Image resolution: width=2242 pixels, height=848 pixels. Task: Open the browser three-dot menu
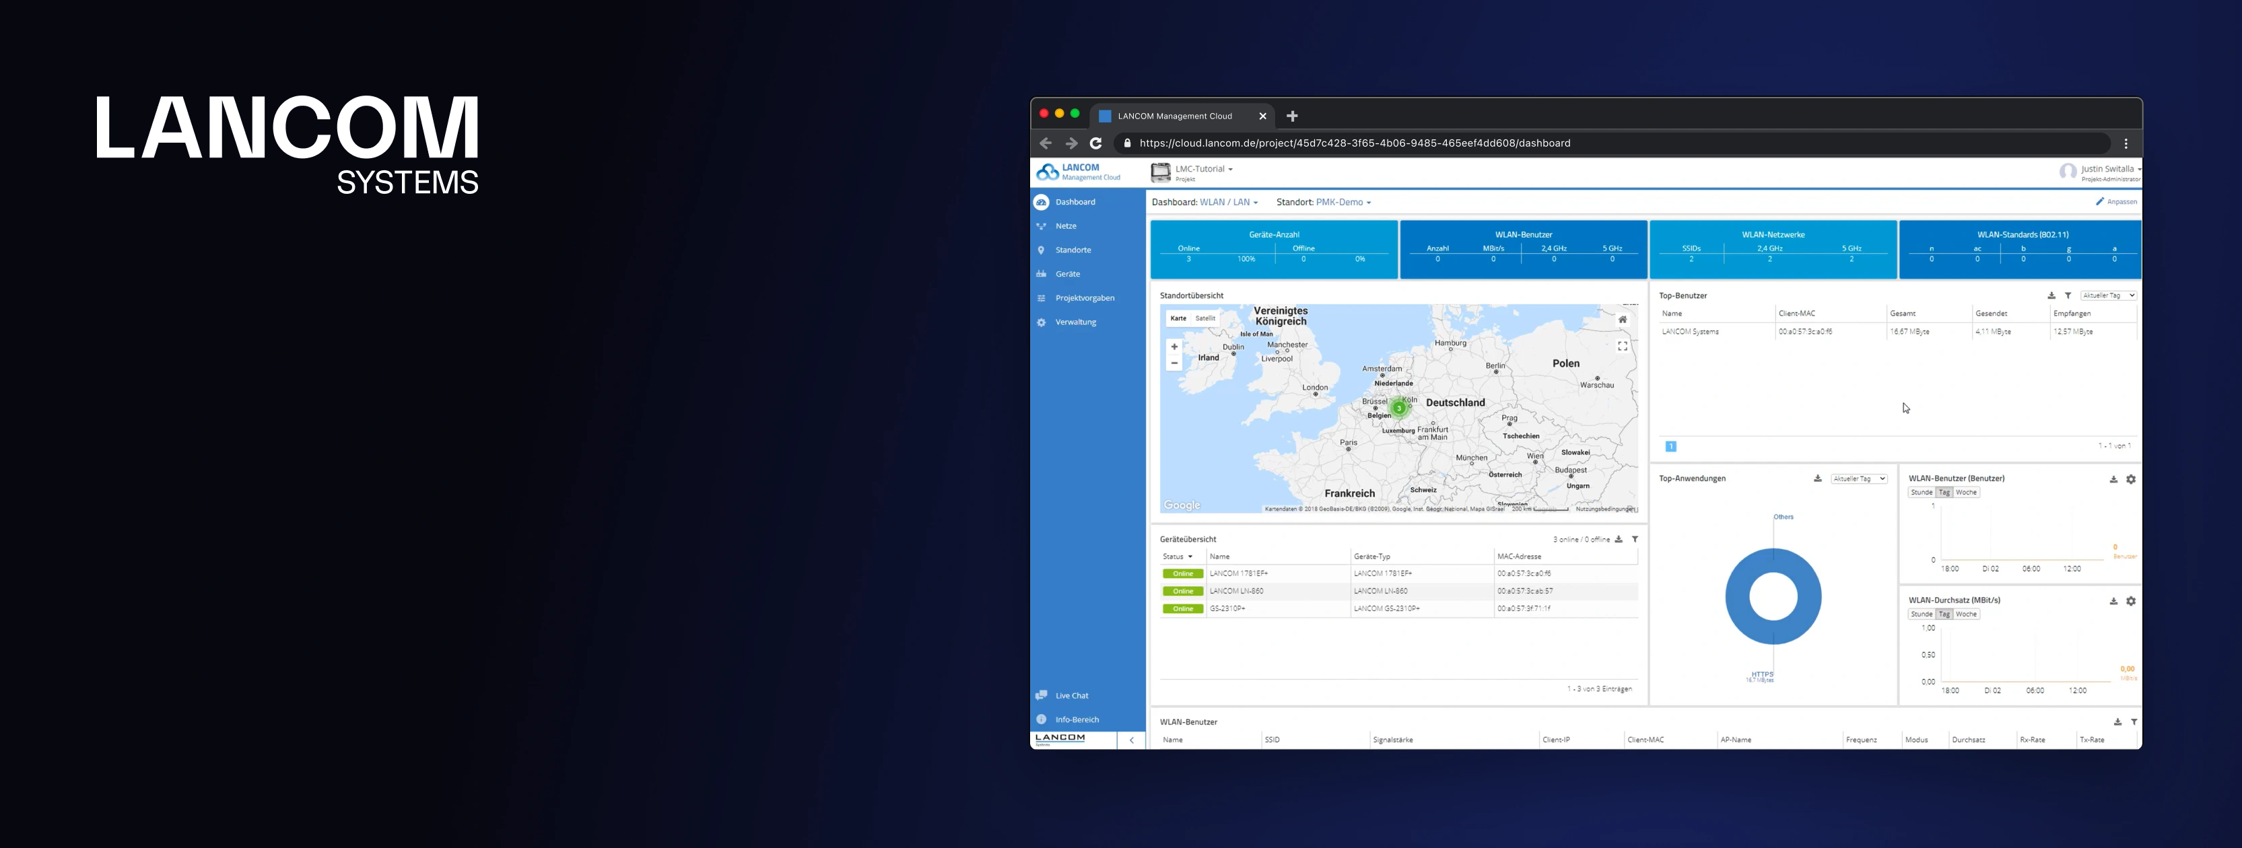[x=2126, y=143]
